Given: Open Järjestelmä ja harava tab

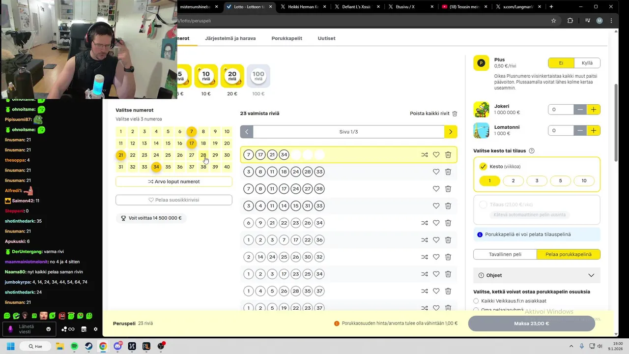Looking at the screenshot, I should pos(230,38).
